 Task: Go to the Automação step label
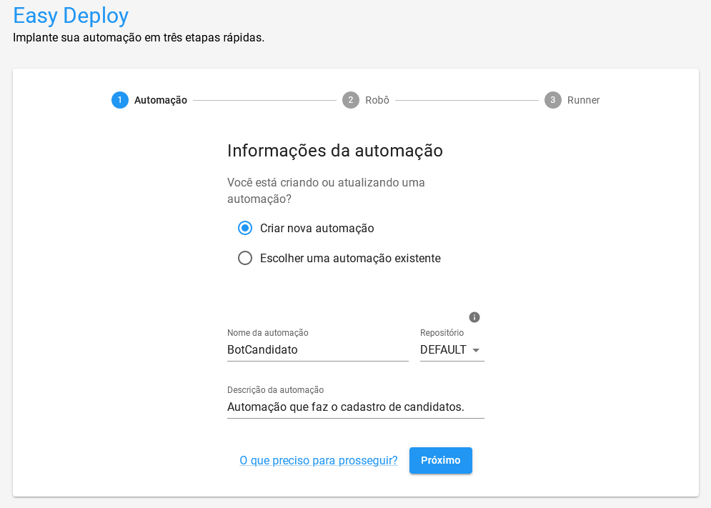click(161, 100)
